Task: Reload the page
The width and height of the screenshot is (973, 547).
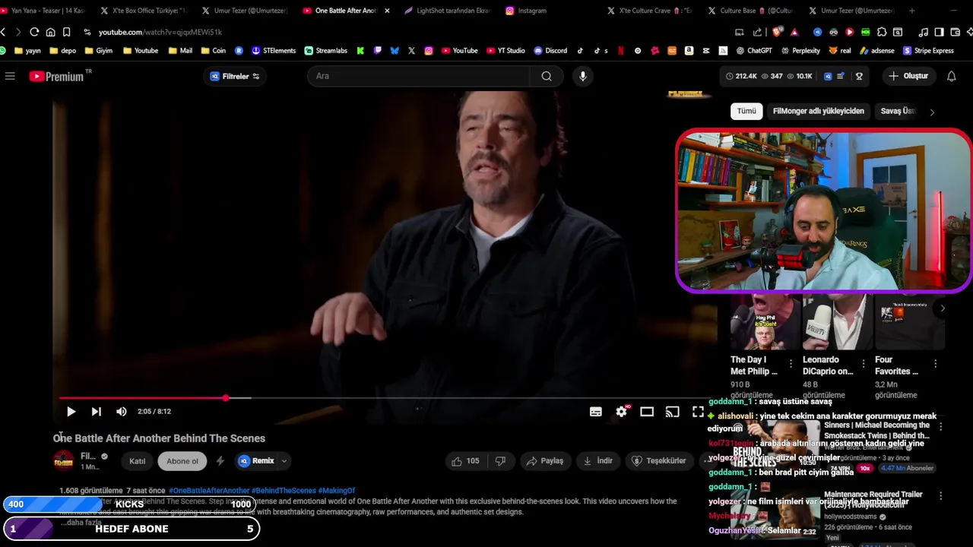Action: point(34,32)
